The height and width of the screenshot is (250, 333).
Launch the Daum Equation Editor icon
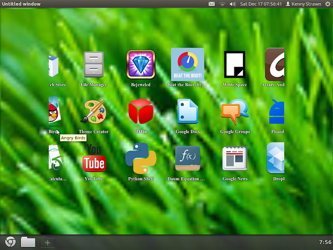click(x=188, y=158)
